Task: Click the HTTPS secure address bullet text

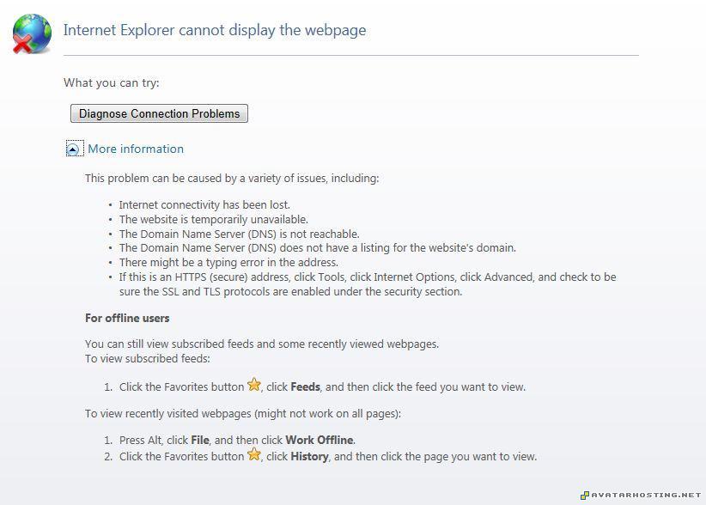Action: click(x=368, y=277)
